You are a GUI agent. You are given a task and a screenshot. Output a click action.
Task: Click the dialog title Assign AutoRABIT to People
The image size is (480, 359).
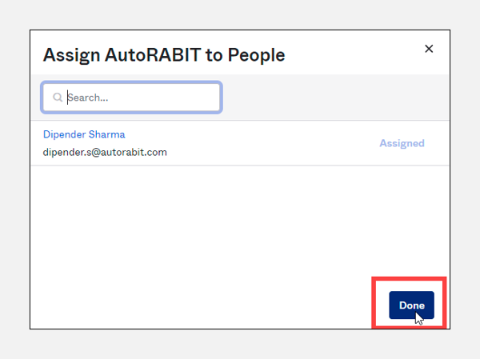[163, 55]
